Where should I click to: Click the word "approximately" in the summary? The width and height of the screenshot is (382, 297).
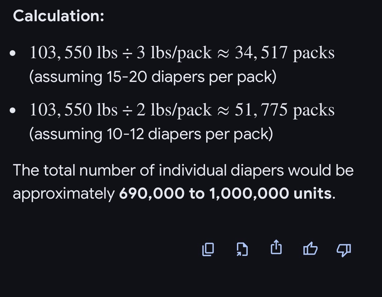[x=64, y=194]
